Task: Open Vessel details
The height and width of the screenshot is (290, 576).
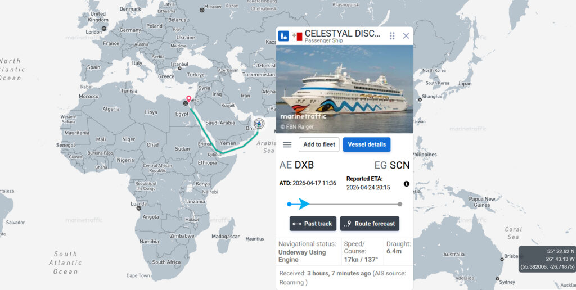Action: [367, 144]
